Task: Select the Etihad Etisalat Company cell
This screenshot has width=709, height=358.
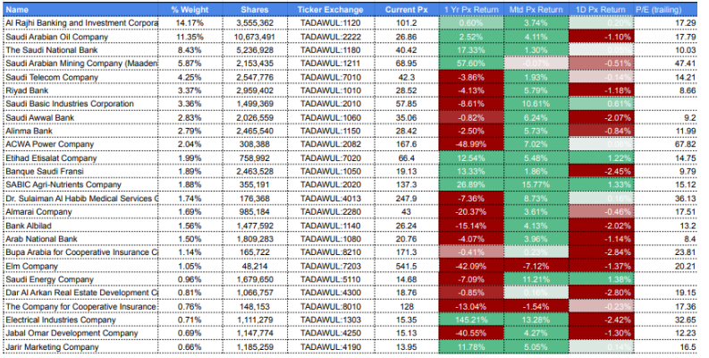Action: [80, 158]
